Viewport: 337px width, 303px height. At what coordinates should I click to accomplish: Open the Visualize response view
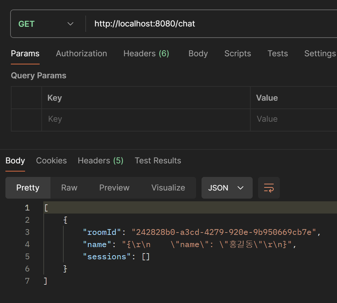coord(168,188)
